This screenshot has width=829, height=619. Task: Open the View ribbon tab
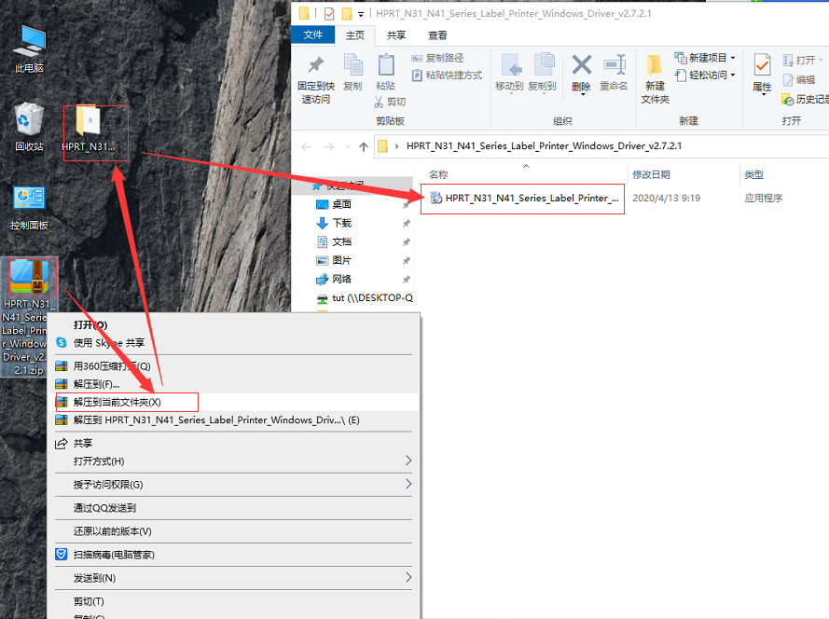tap(437, 34)
